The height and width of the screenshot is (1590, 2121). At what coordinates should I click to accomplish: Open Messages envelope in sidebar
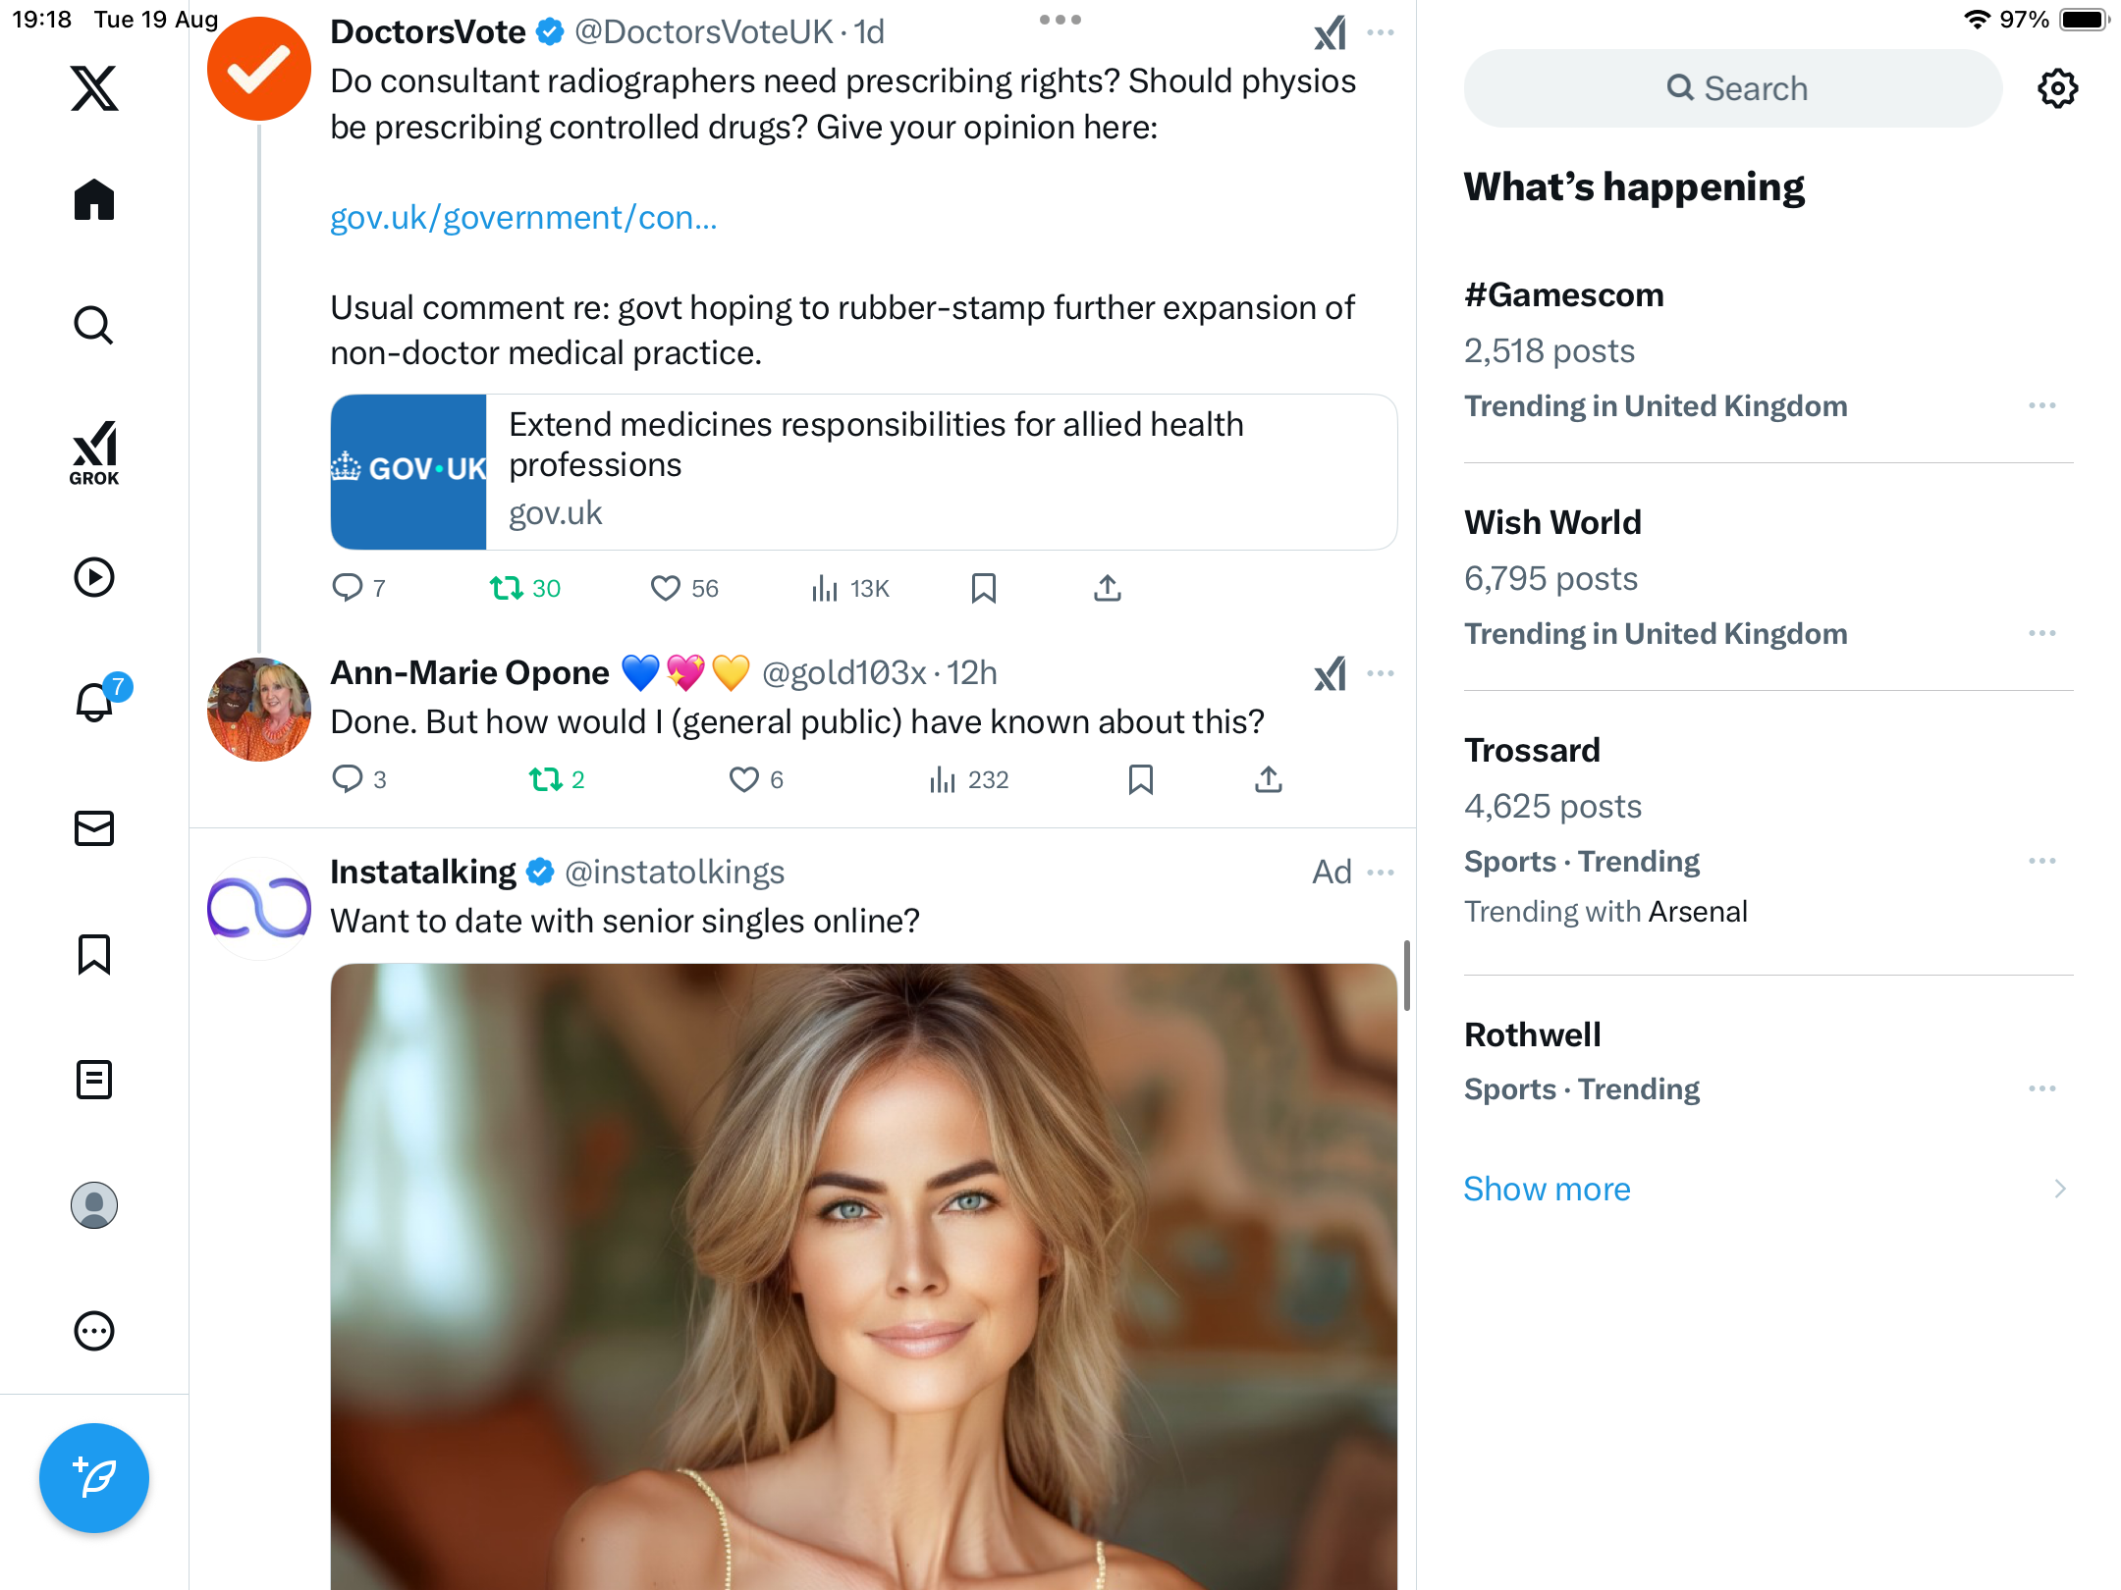tap(94, 828)
